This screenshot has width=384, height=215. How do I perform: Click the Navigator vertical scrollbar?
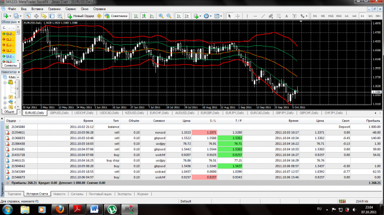coord(18,92)
